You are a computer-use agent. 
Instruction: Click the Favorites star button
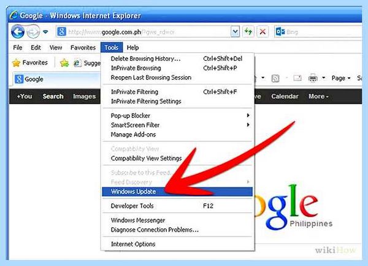[30, 63]
